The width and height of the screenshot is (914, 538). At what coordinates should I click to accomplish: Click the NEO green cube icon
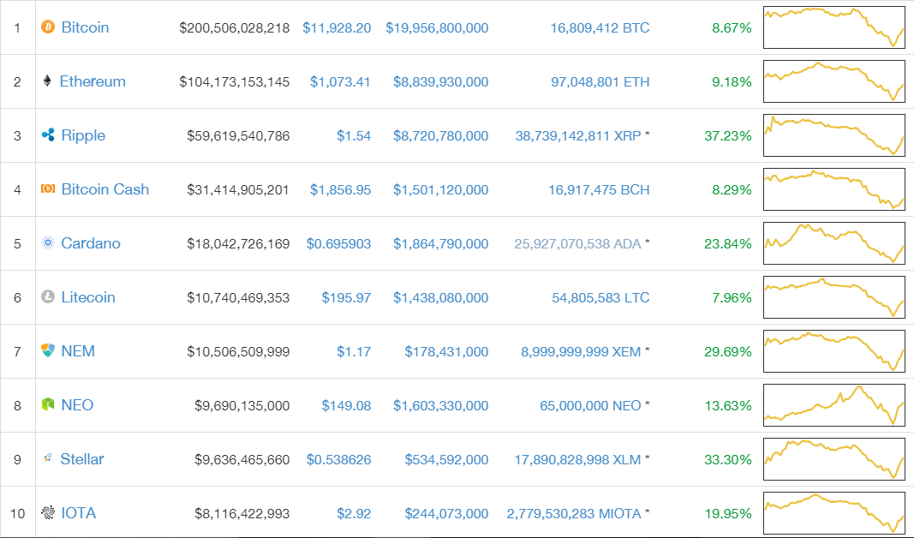point(48,404)
